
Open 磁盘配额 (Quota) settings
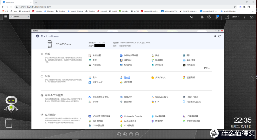(x=189, y=78)
